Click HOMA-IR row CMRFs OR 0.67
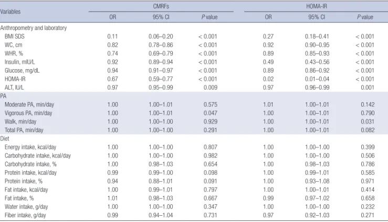This screenshot has width=388, height=222. click(112, 79)
